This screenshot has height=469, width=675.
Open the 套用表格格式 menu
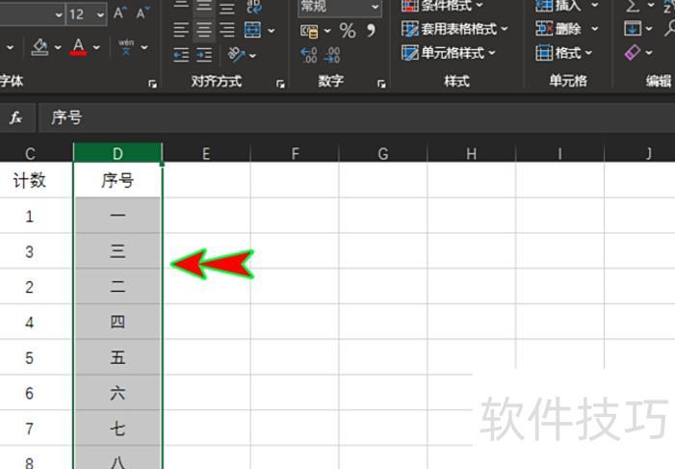pos(454,29)
